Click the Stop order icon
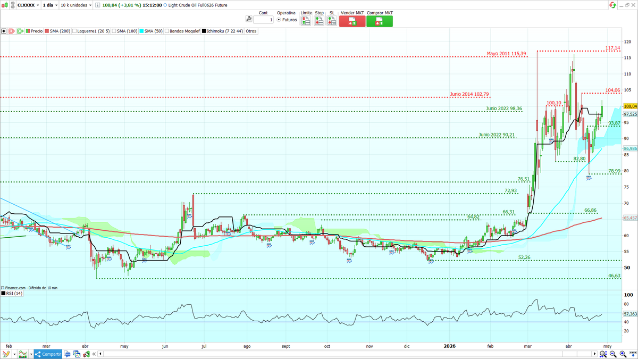638x359 pixels. coord(319,21)
